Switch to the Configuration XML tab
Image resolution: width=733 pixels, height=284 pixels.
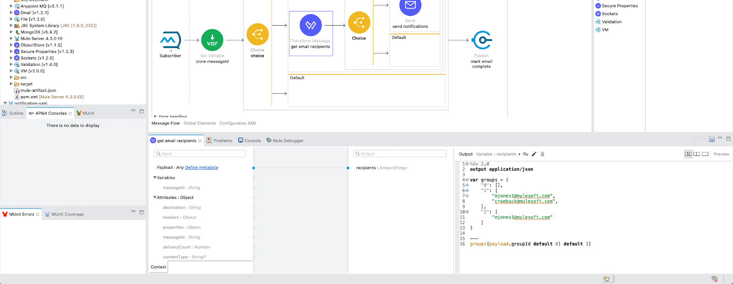pos(238,123)
